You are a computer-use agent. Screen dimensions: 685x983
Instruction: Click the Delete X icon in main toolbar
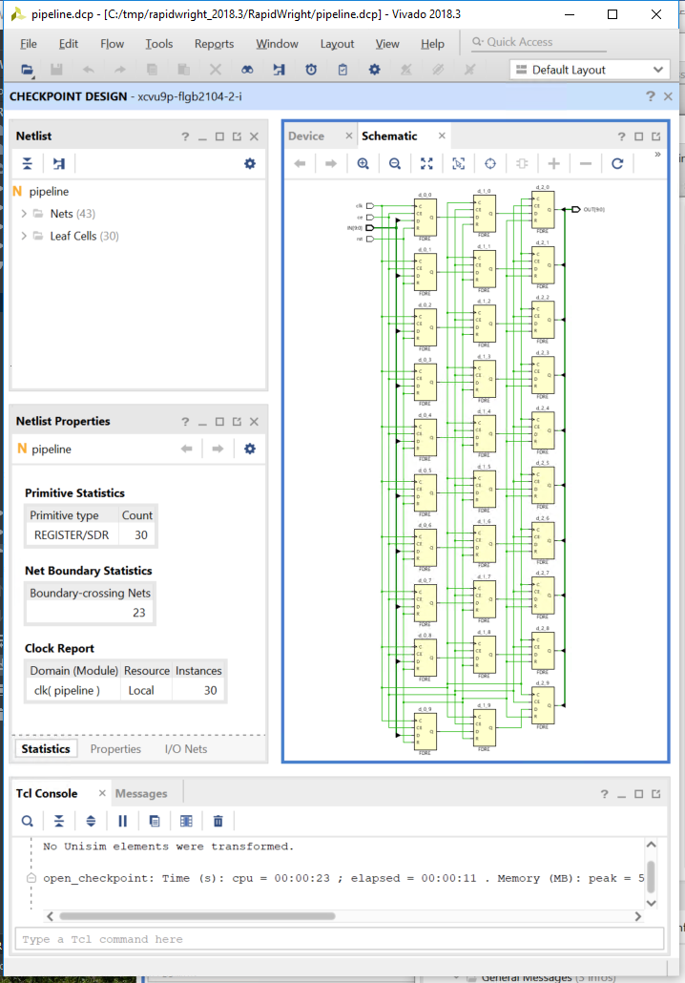point(216,70)
